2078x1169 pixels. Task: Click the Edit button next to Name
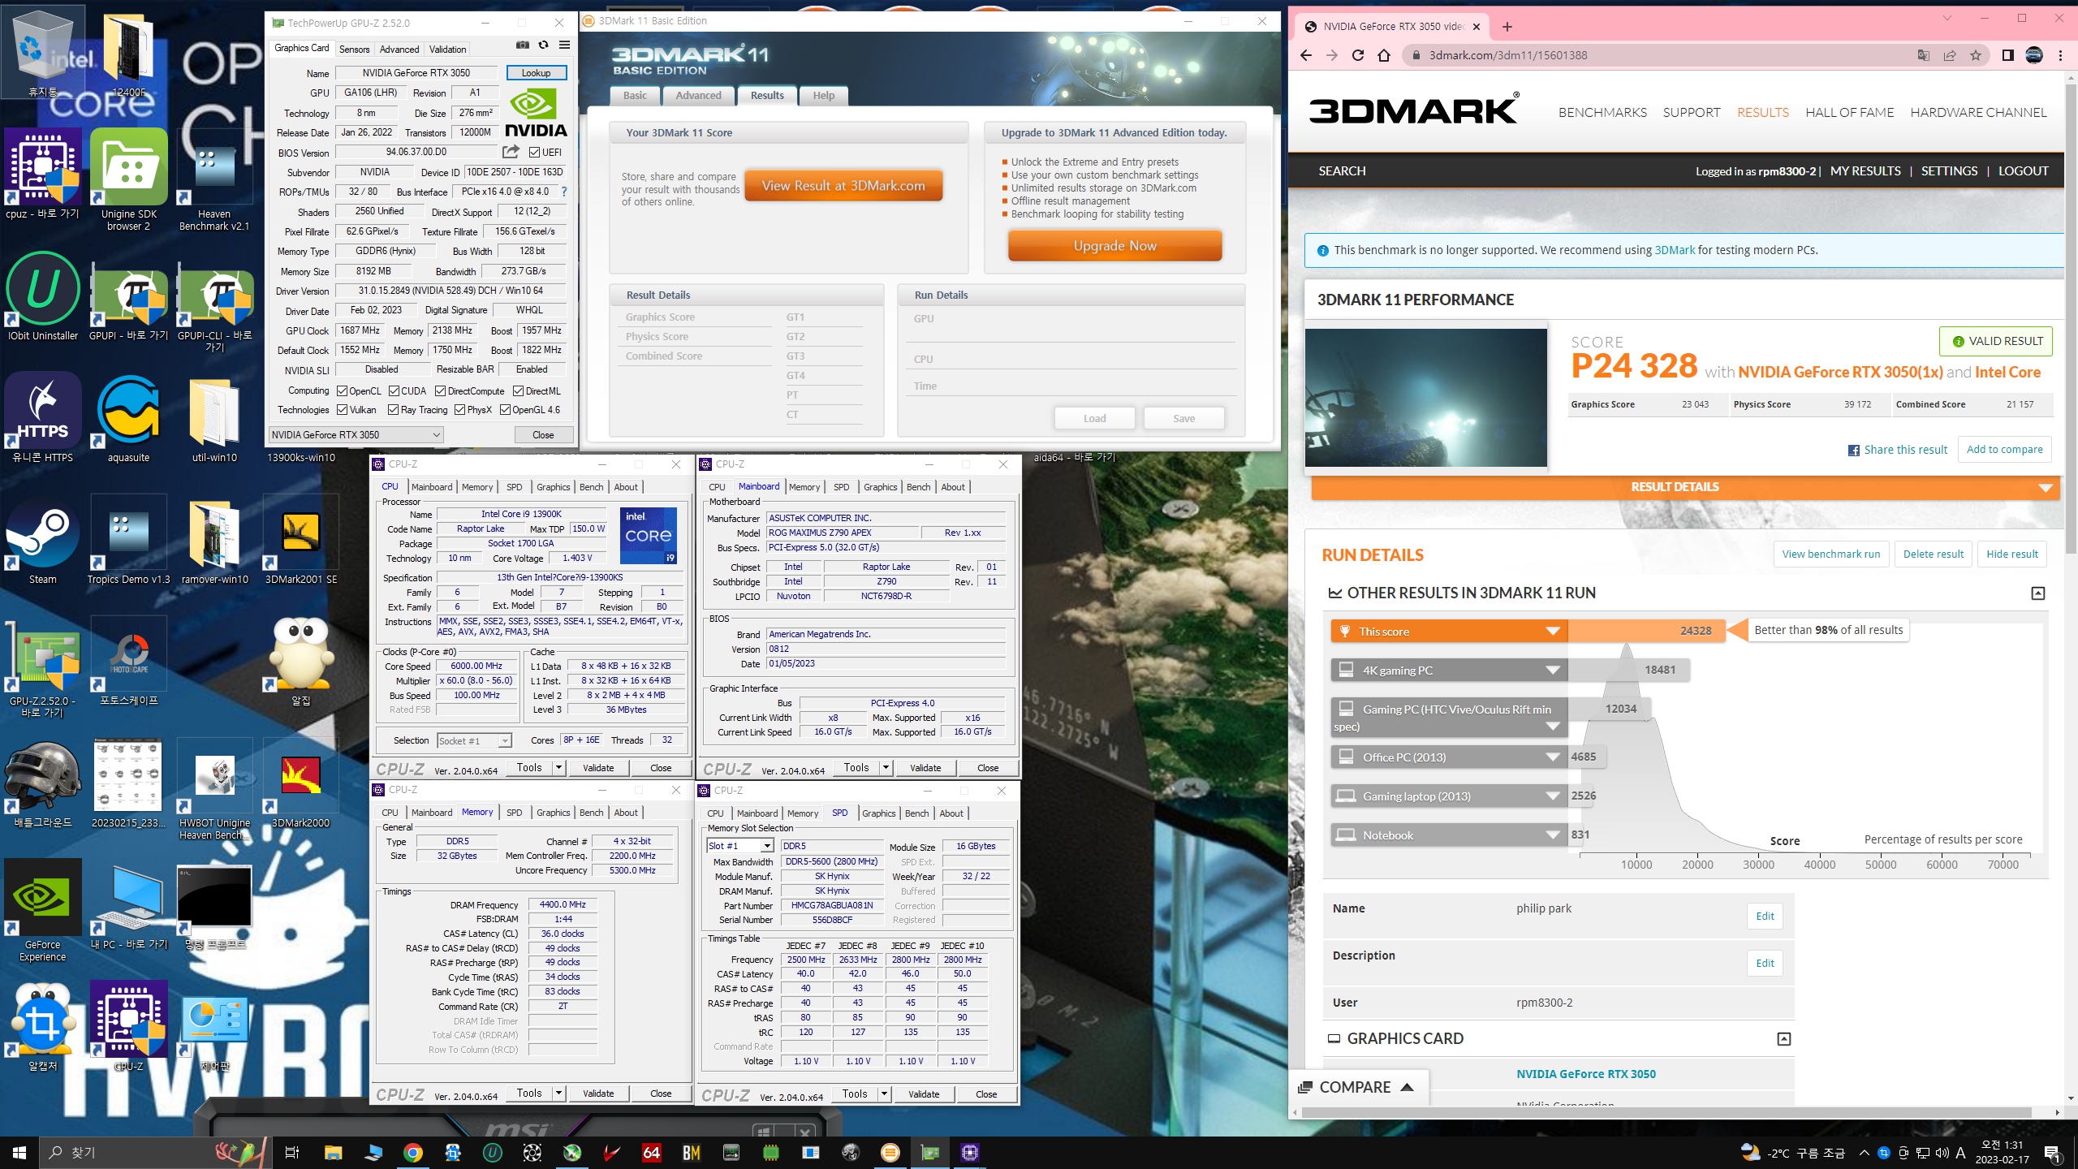1765,917
